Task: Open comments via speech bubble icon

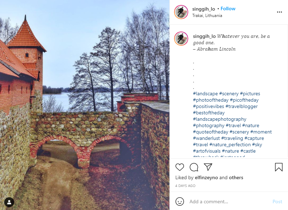Action: coord(194,167)
